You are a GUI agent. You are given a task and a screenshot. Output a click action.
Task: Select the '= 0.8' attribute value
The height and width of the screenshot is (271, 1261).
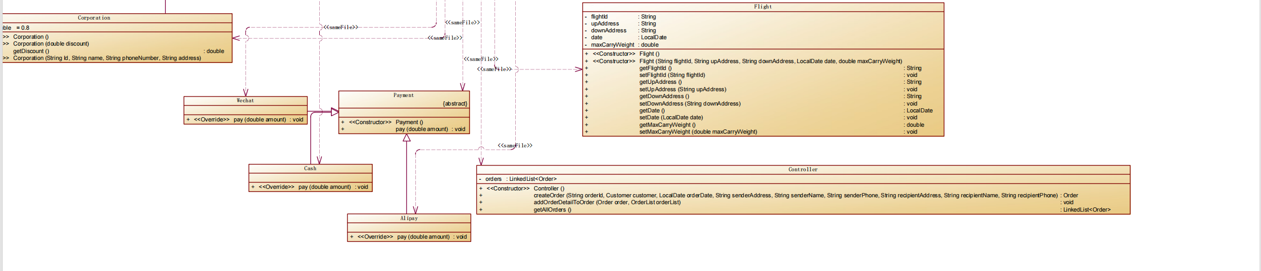pyautogui.click(x=23, y=28)
